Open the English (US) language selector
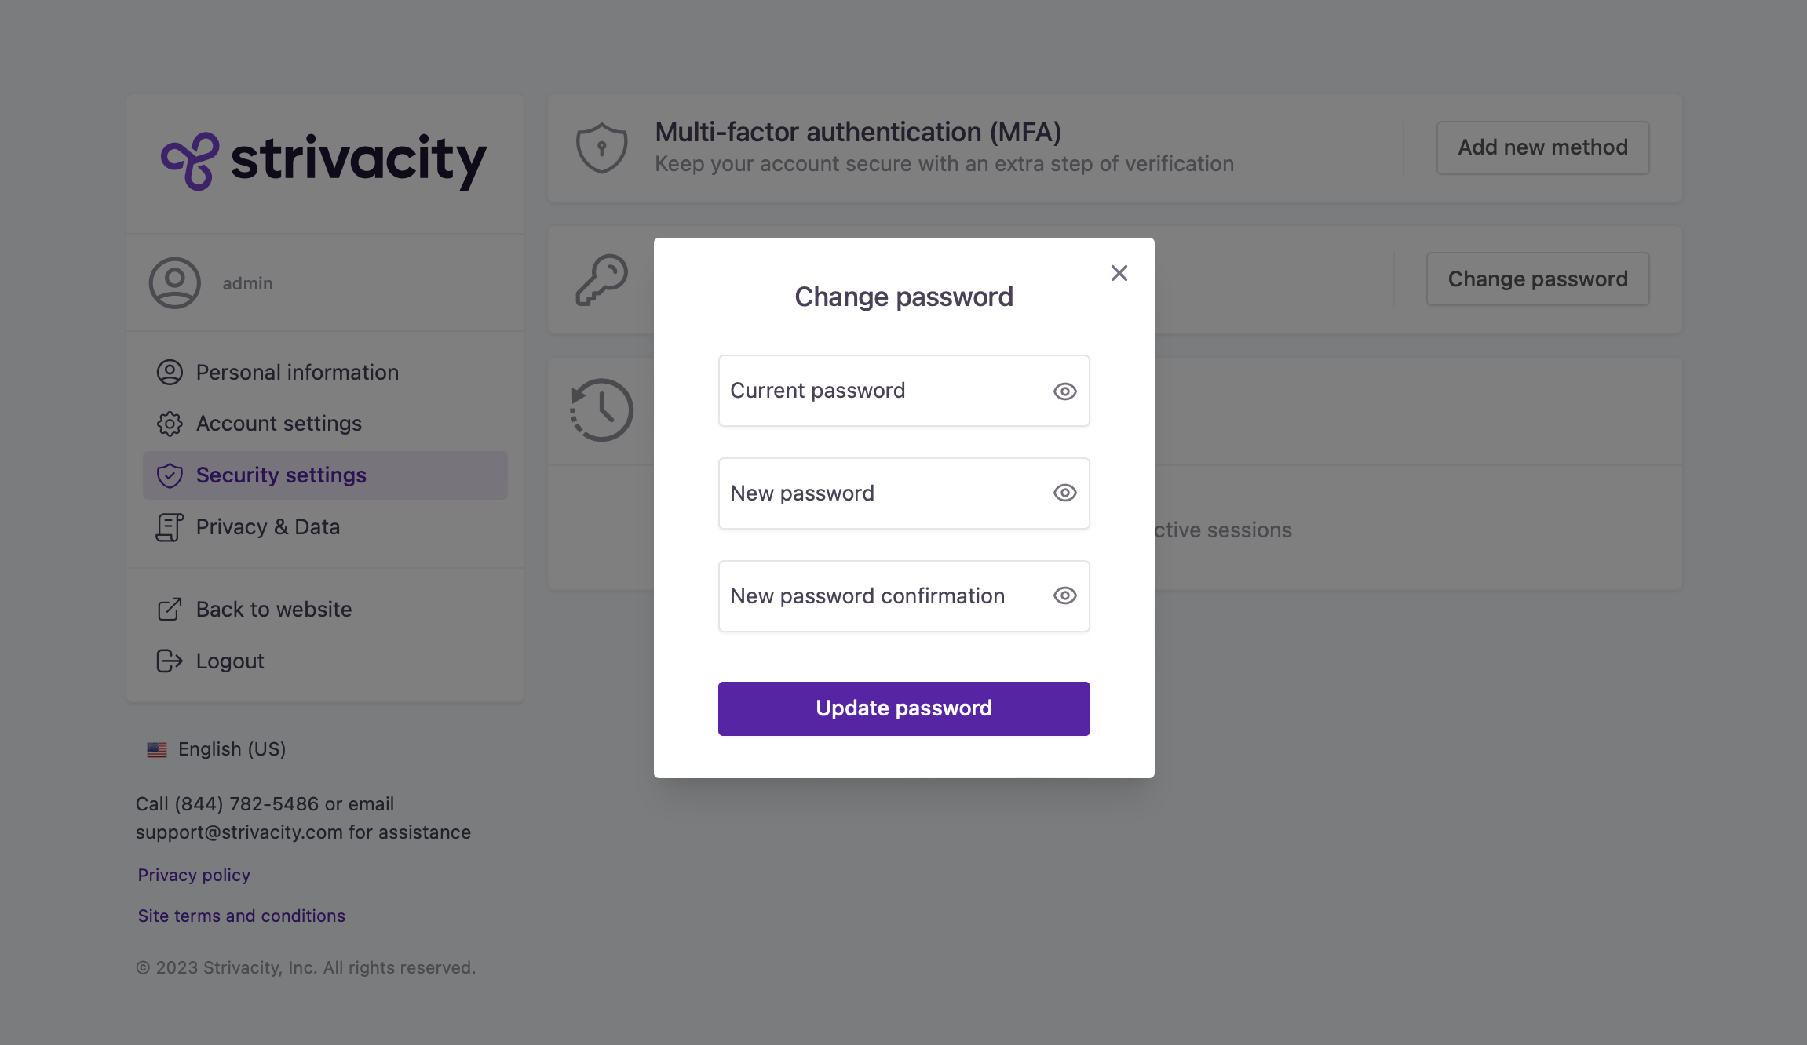 click(x=232, y=749)
